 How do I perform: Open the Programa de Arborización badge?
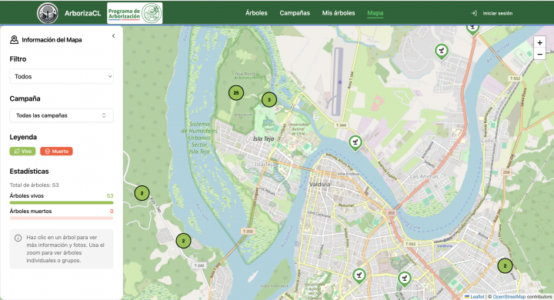(x=135, y=13)
